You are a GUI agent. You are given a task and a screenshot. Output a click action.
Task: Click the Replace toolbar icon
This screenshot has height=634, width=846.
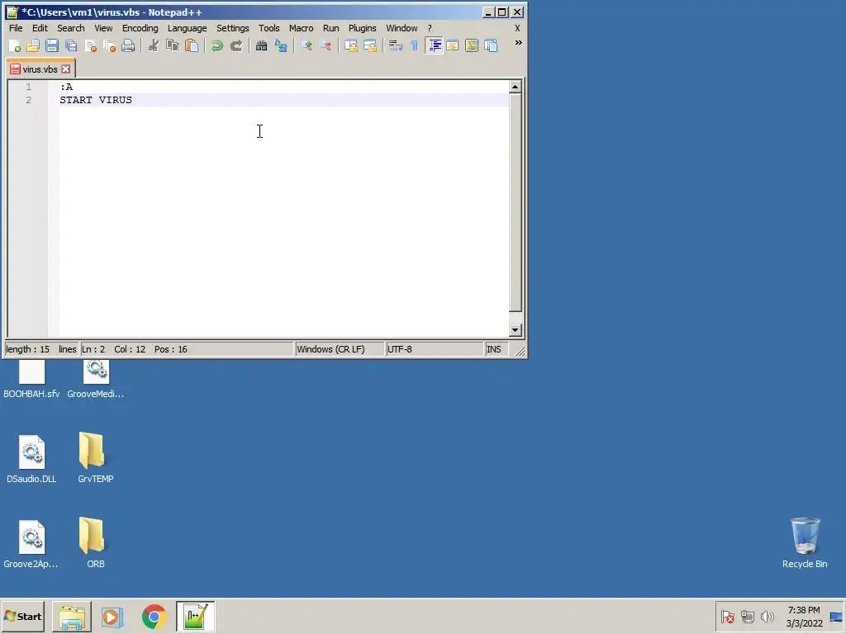281,46
